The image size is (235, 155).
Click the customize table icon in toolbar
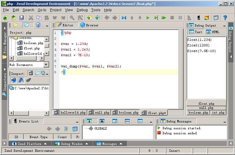tap(216, 18)
